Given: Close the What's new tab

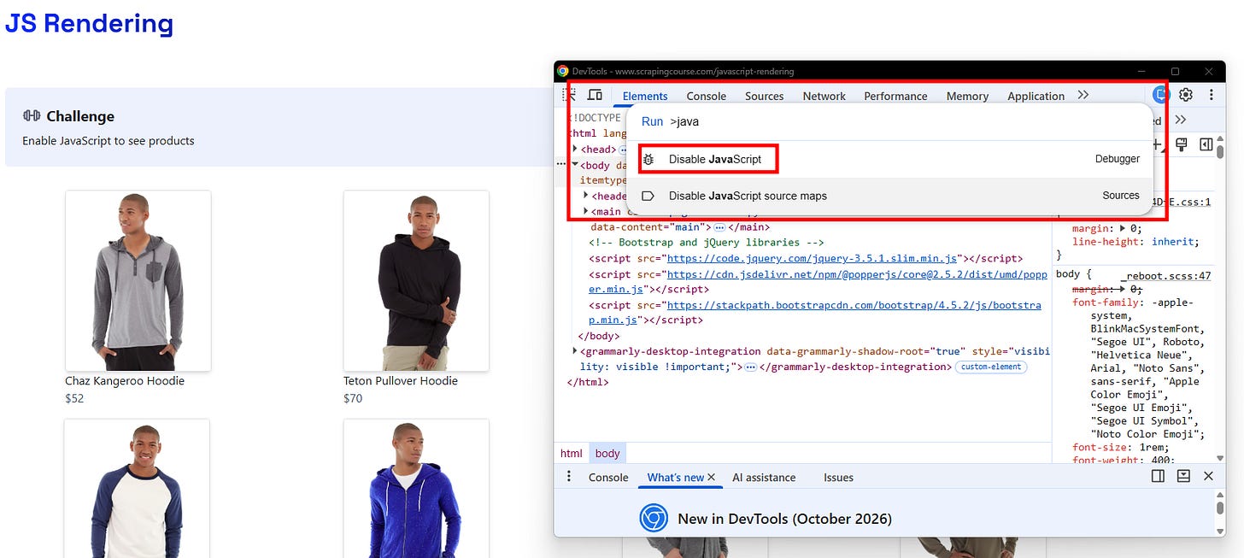Looking at the screenshot, I should pyautogui.click(x=711, y=477).
